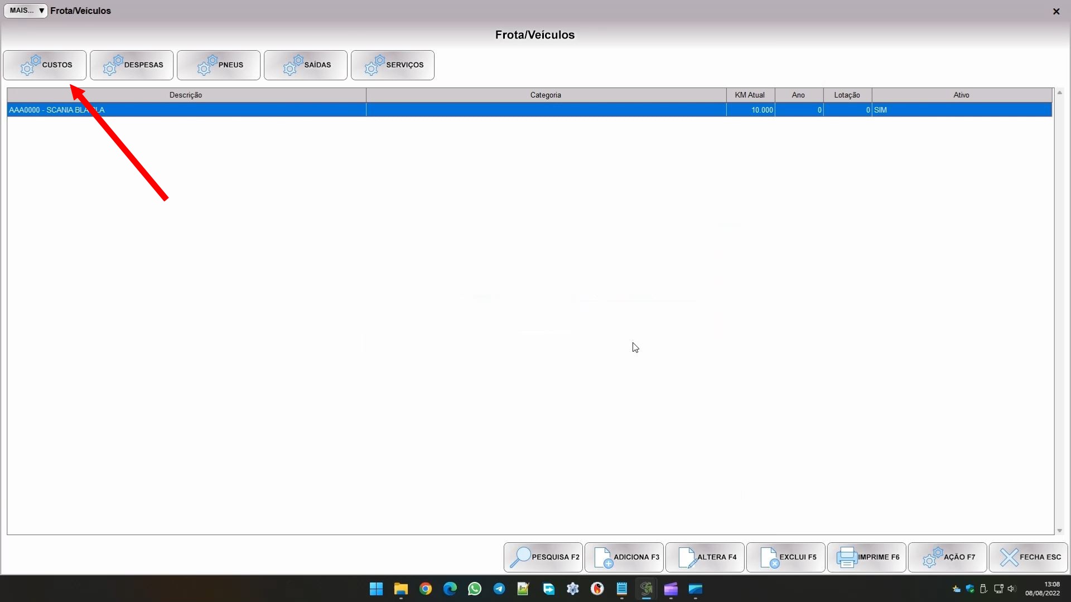Open the CUSTOS gear button
The height and width of the screenshot is (602, 1071).
click(x=45, y=65)
